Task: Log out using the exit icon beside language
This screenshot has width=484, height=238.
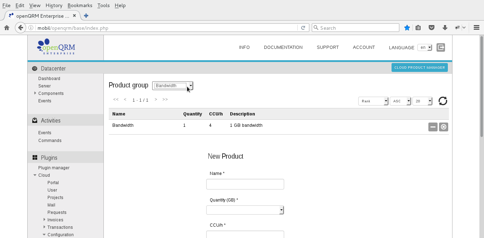Action: pyautogui.click(x=441, y=47)
